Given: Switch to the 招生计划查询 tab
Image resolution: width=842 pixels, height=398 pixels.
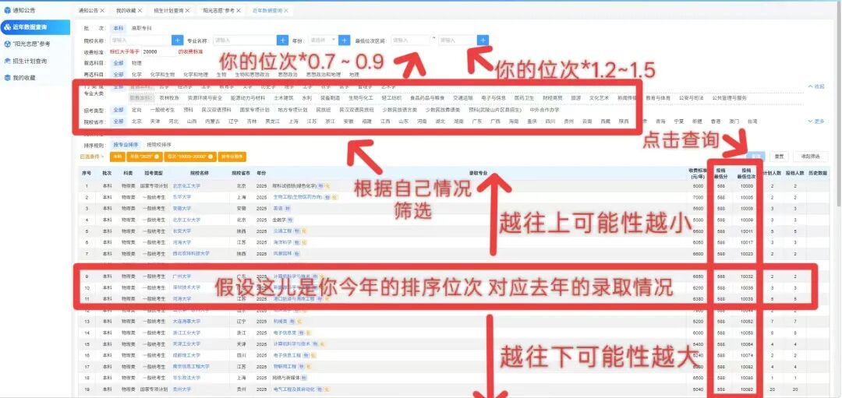Looking at the screenshot, I should [x=168, y=11].
